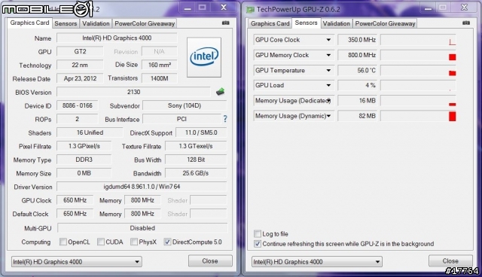This screenshot has height=277, width=482.
Task: Click Close button in Sensors window
Action: (450, 260)
